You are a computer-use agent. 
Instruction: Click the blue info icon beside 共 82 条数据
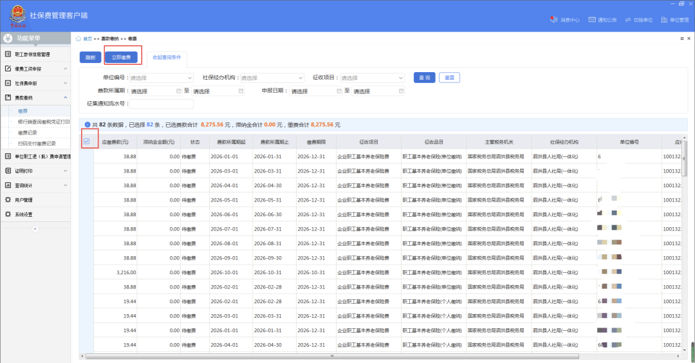[88, 125]
